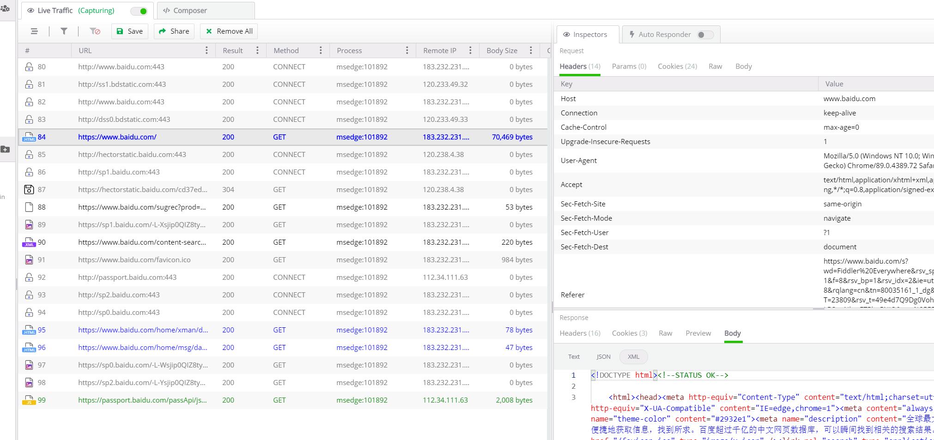Image resolution: width=934 pixels, height=440 pixels.
Task: Select the XML body format option
Action: 633,357
